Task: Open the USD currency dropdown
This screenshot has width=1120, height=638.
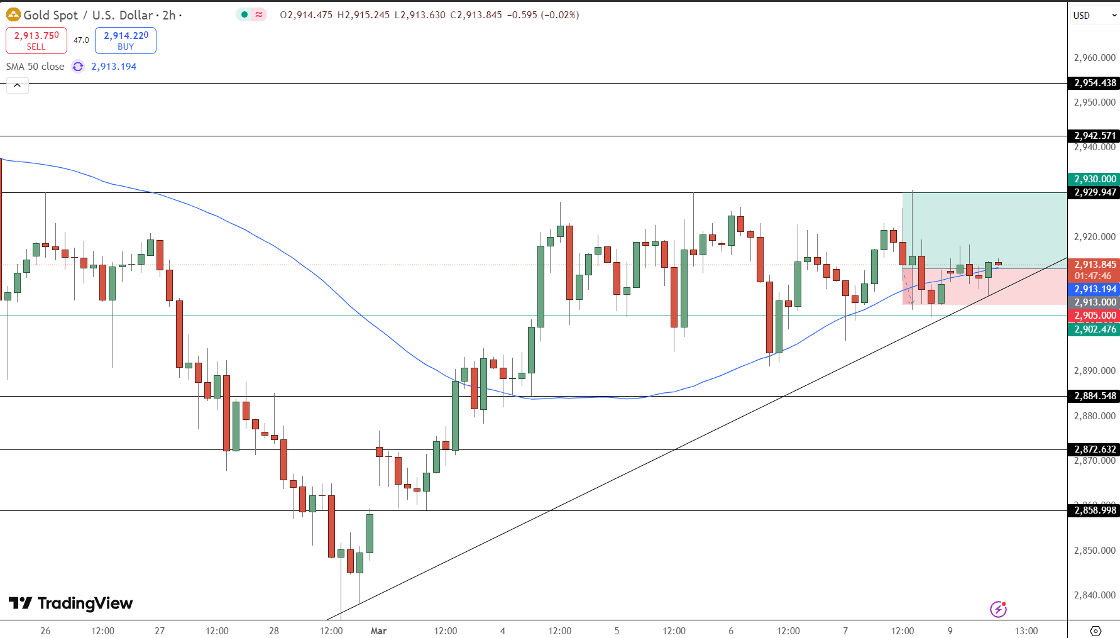Action: 1094,15
